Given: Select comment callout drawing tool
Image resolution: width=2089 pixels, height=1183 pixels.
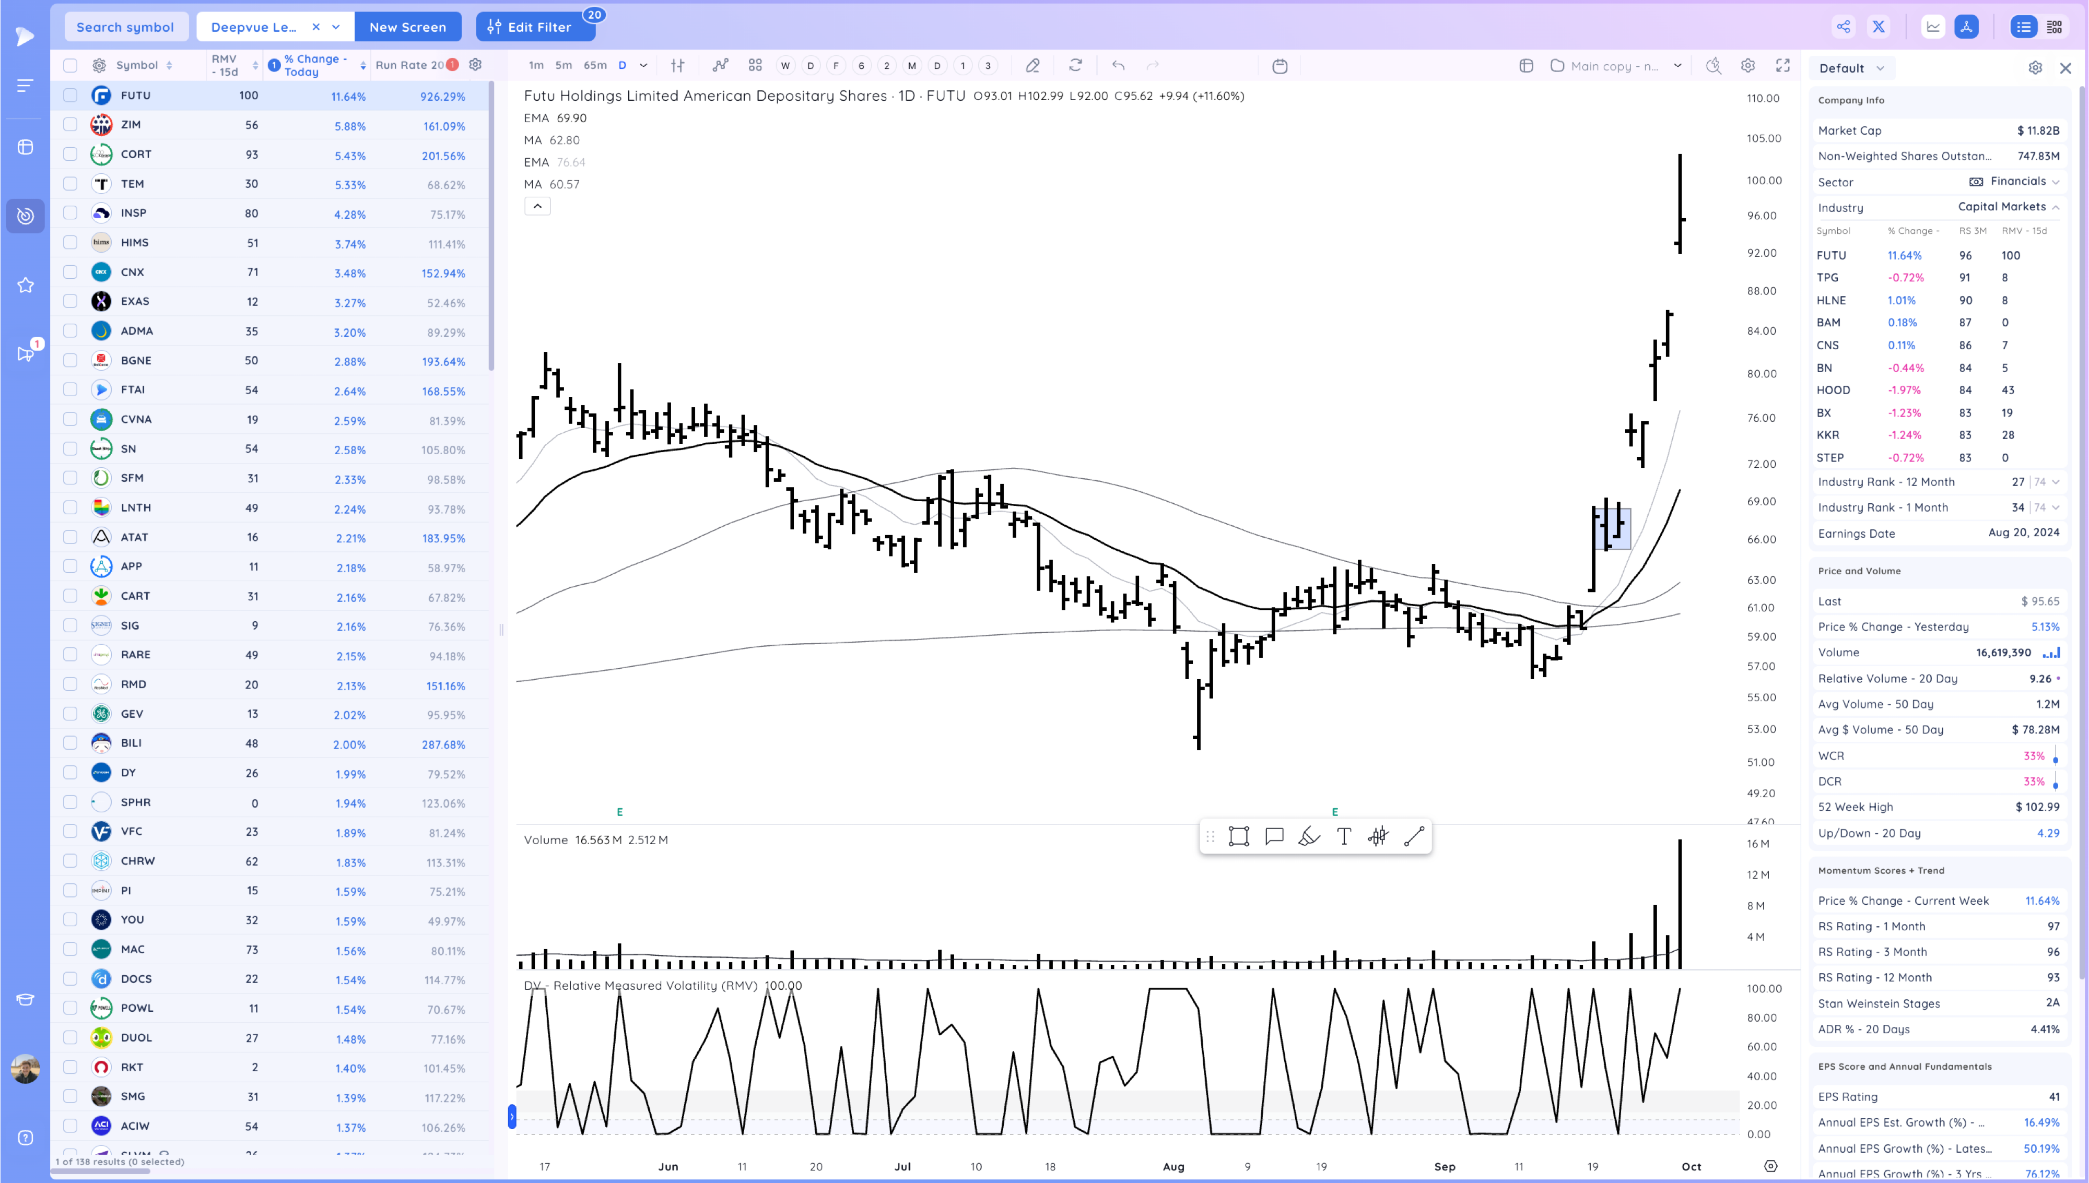Looking at the screenshot, I should [1274, 837].
